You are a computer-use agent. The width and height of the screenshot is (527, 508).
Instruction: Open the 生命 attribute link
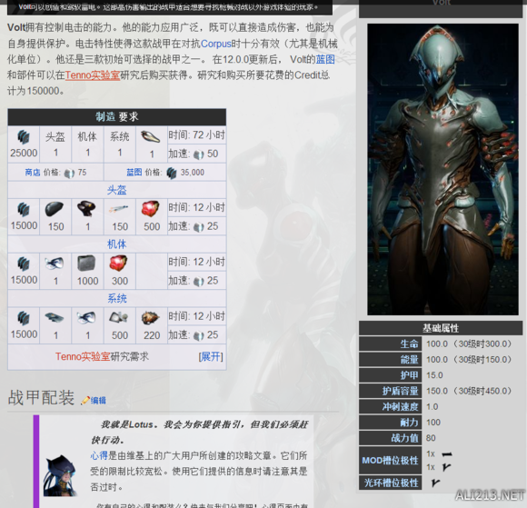(409, 344)
